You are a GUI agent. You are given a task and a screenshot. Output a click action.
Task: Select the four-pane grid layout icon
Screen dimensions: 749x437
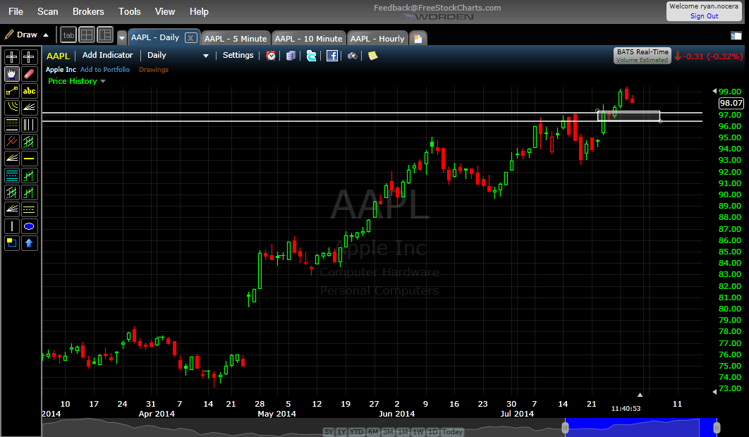[x=87, y=35]
